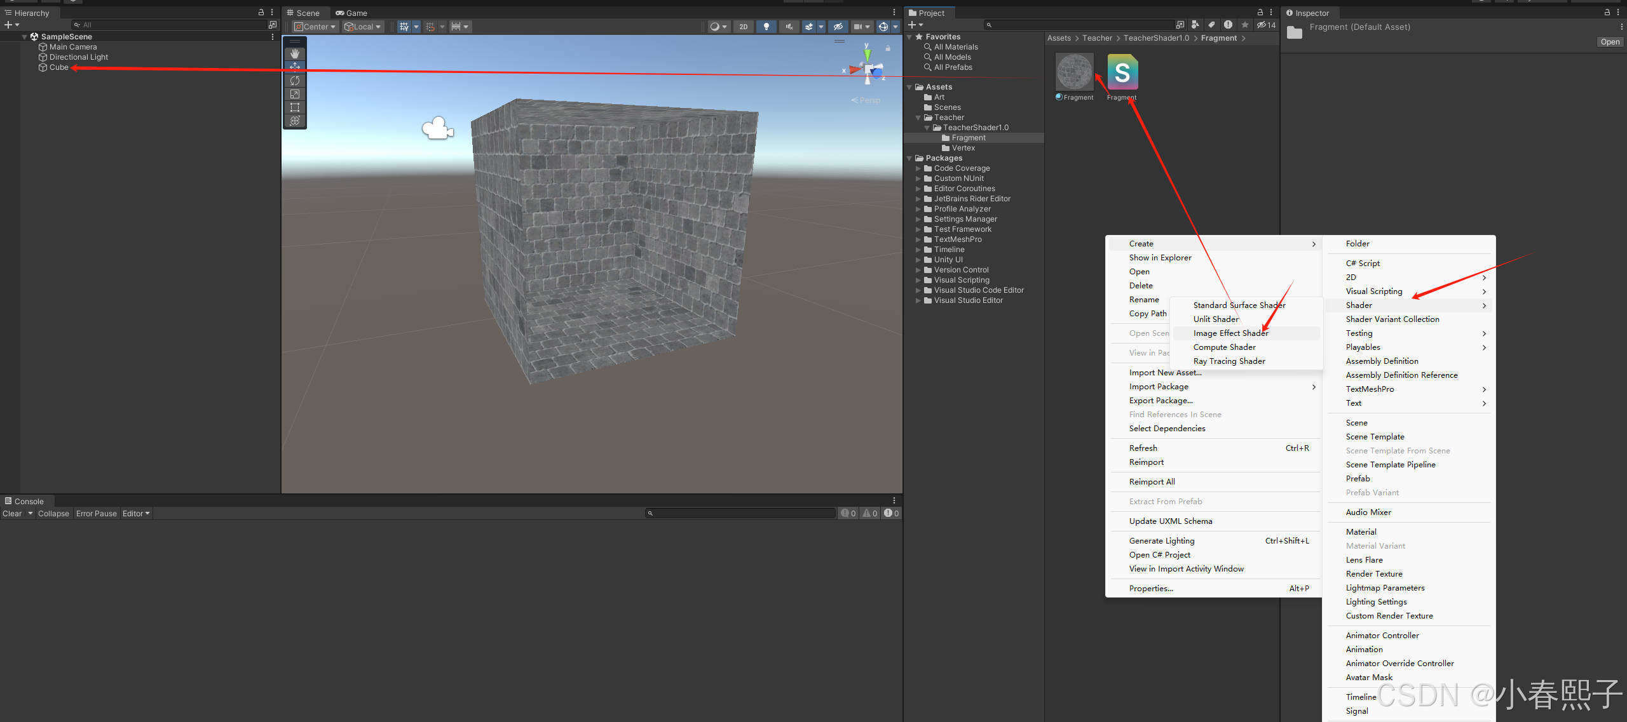The image size is (1627, 722).
Task: Collapse the TeacherShader1.0 folder
Action: [x=927, y=128]
